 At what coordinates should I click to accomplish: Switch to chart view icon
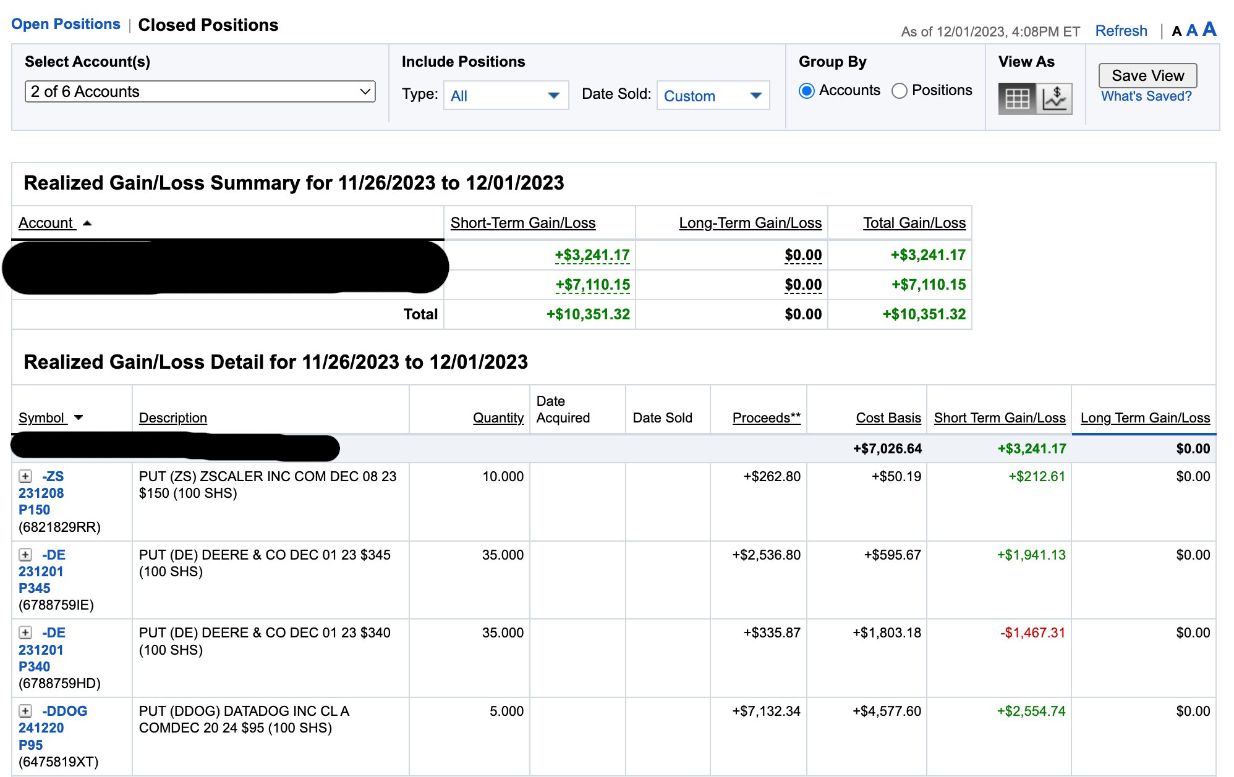(x=1055, y=98)
